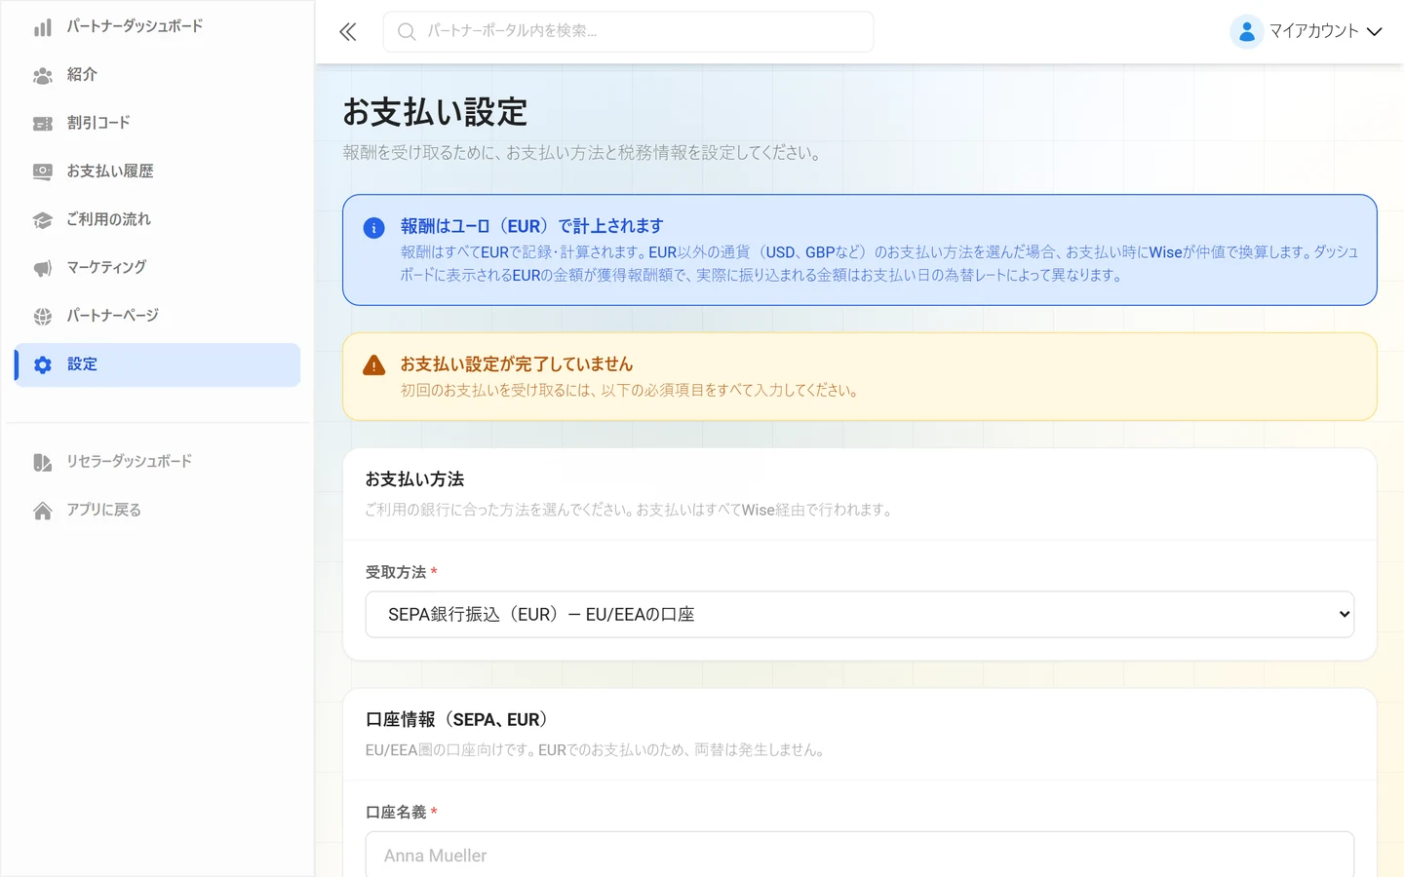
Task: Go to パートナーページ
Action: 157,316
